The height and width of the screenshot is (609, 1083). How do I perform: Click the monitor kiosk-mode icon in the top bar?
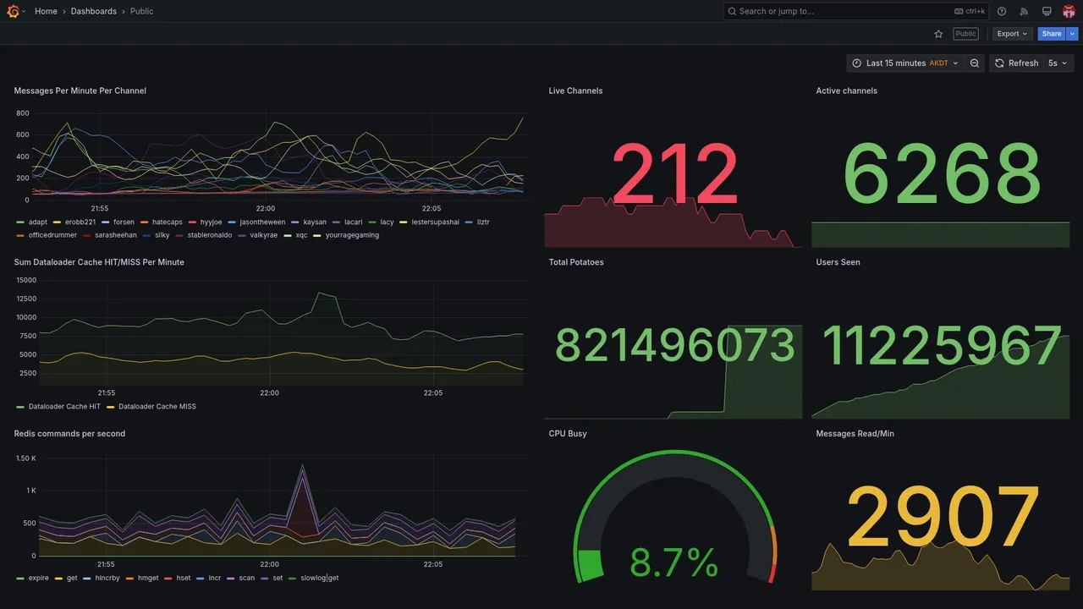click(x=1047, y=11)
